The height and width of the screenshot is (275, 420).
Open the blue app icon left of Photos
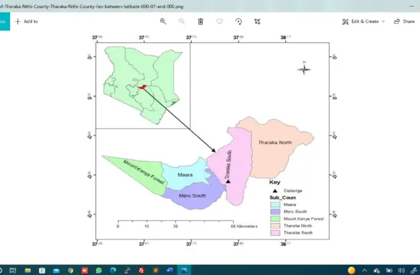click(170, 271)
